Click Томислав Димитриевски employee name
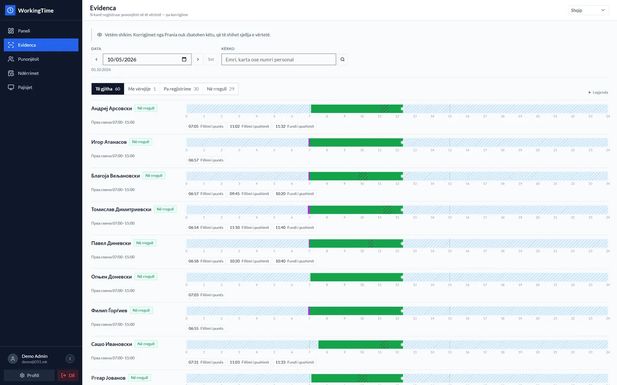The width and height of the screenshot is (617, 385). 121,210
